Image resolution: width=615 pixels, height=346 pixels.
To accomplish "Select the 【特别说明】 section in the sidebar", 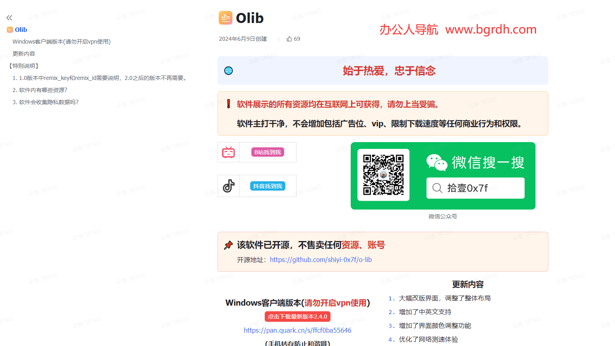I will (25, 65).
